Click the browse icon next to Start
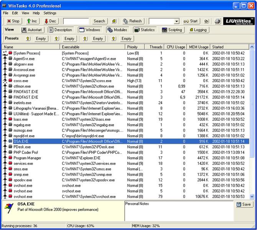257x230 pixels. coord(206,21)
